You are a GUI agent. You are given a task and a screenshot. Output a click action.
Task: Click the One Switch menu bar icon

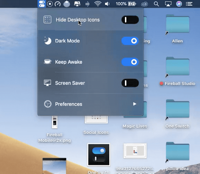(42, 4)
